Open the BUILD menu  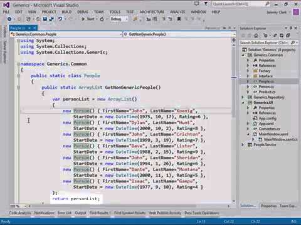(x=66, y=12)
